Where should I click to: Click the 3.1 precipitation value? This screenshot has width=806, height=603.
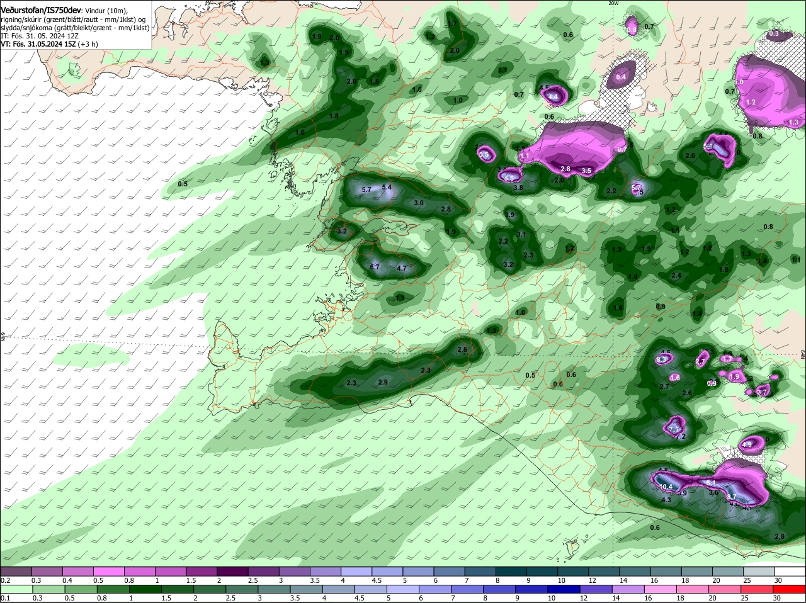[x=521, y=234]
